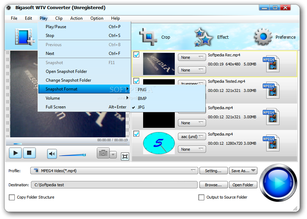Enable Copy Folder Structure
The image size is (307, 219).
tap(12, 197)
